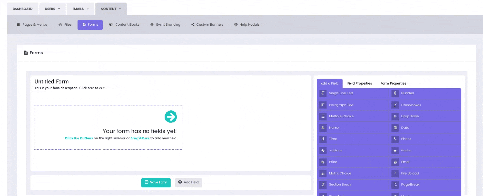
Task: Click the Save Form button
Action: point(156,182)
